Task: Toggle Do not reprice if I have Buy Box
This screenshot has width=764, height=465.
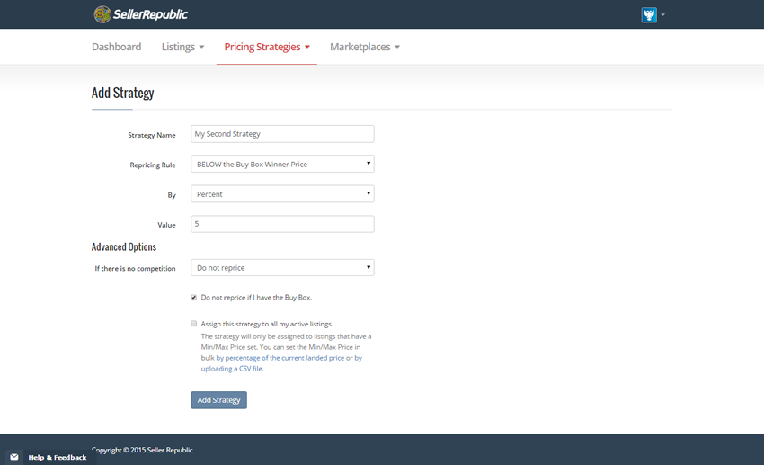Action: (194, 298)
